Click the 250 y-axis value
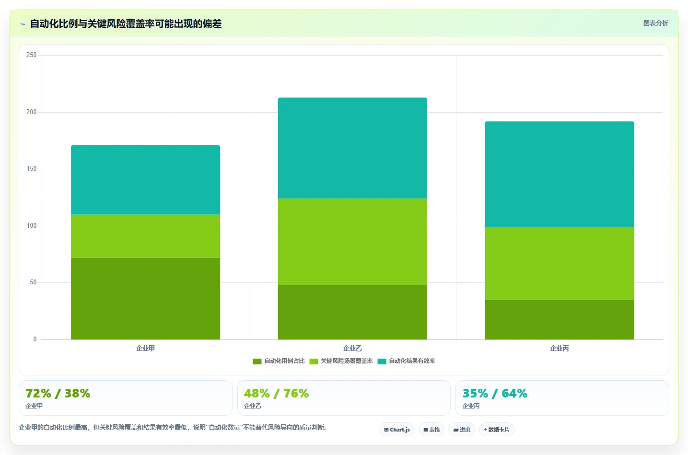 pos(32,55)
